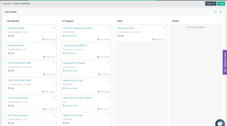Open Jean-Baptiste, Gregory task link
Screen dimensions: 227x126
point(74,63)
